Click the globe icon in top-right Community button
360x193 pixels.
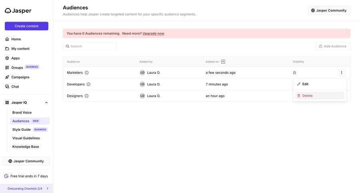313,10
